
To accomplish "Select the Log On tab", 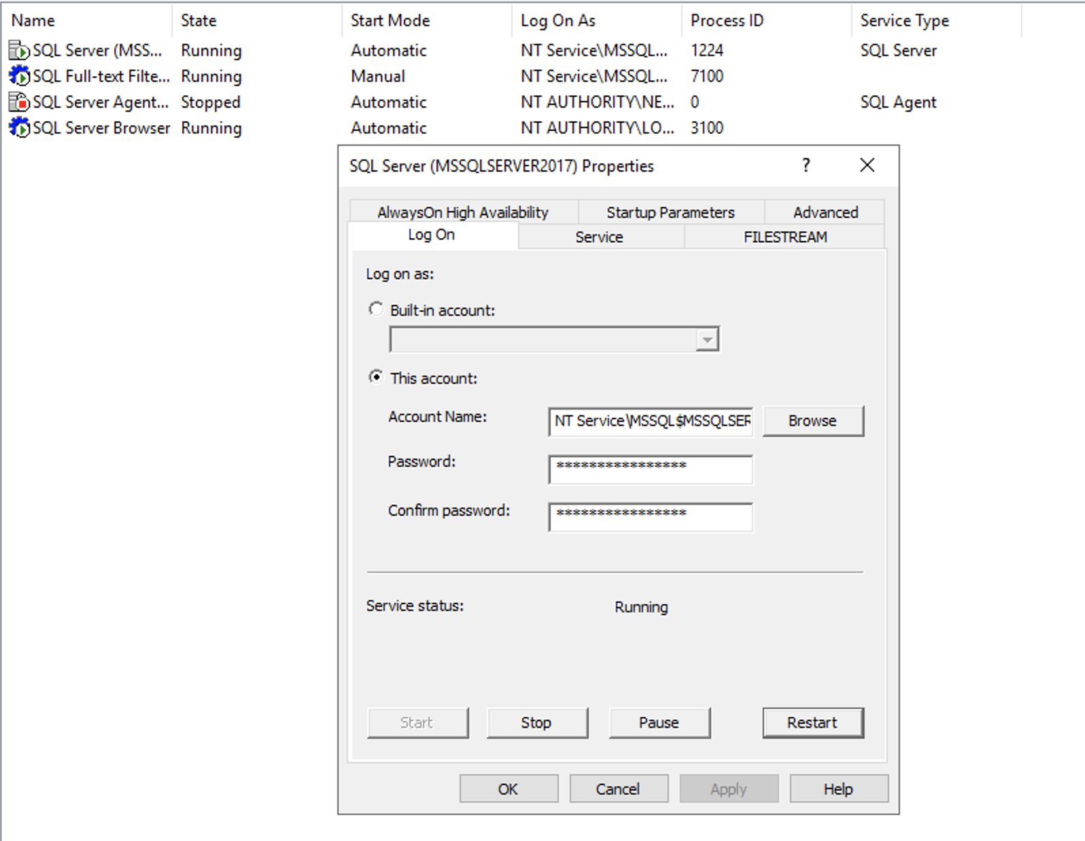I will [x=432, y=235].
